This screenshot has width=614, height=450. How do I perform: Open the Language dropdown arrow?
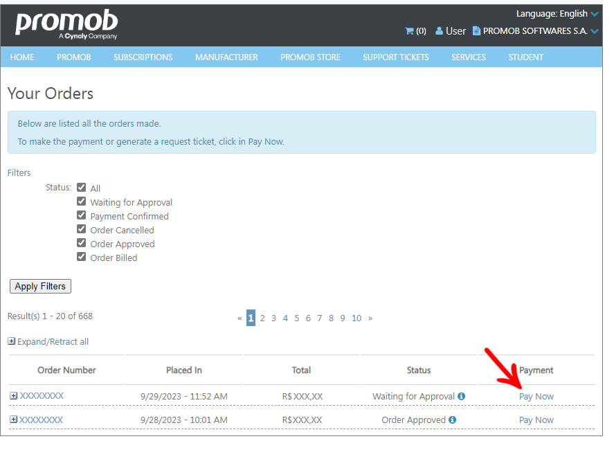pos(595,14)
